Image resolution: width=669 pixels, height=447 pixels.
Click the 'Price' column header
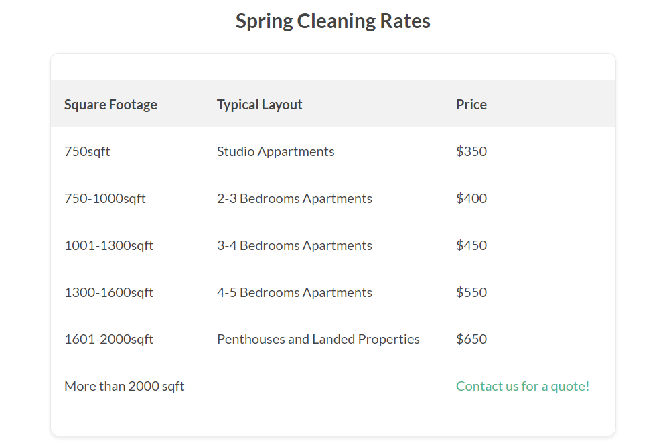471,105
